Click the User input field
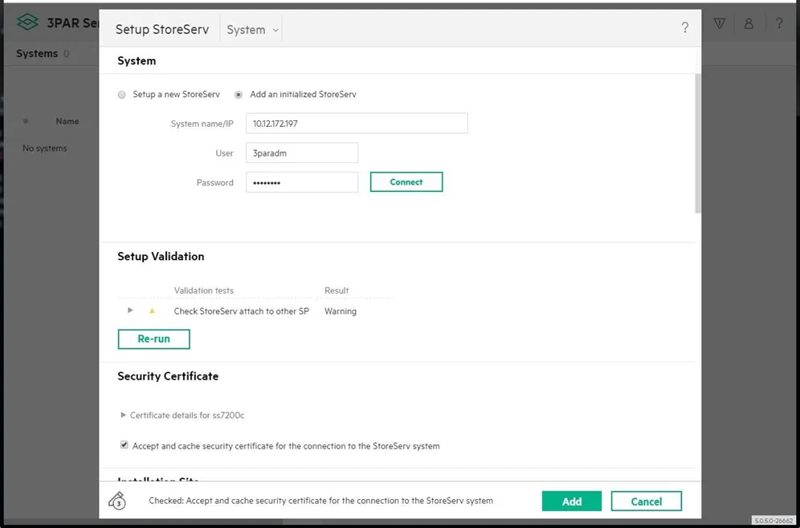Image resolution: width=800 pixels, height=528 pixels. pyautogui.click(x=301, y=153)
